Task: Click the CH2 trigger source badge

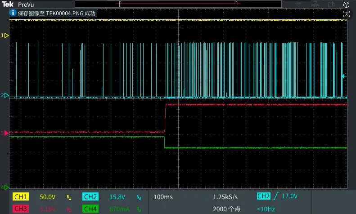Action: (x=264, y=196)
